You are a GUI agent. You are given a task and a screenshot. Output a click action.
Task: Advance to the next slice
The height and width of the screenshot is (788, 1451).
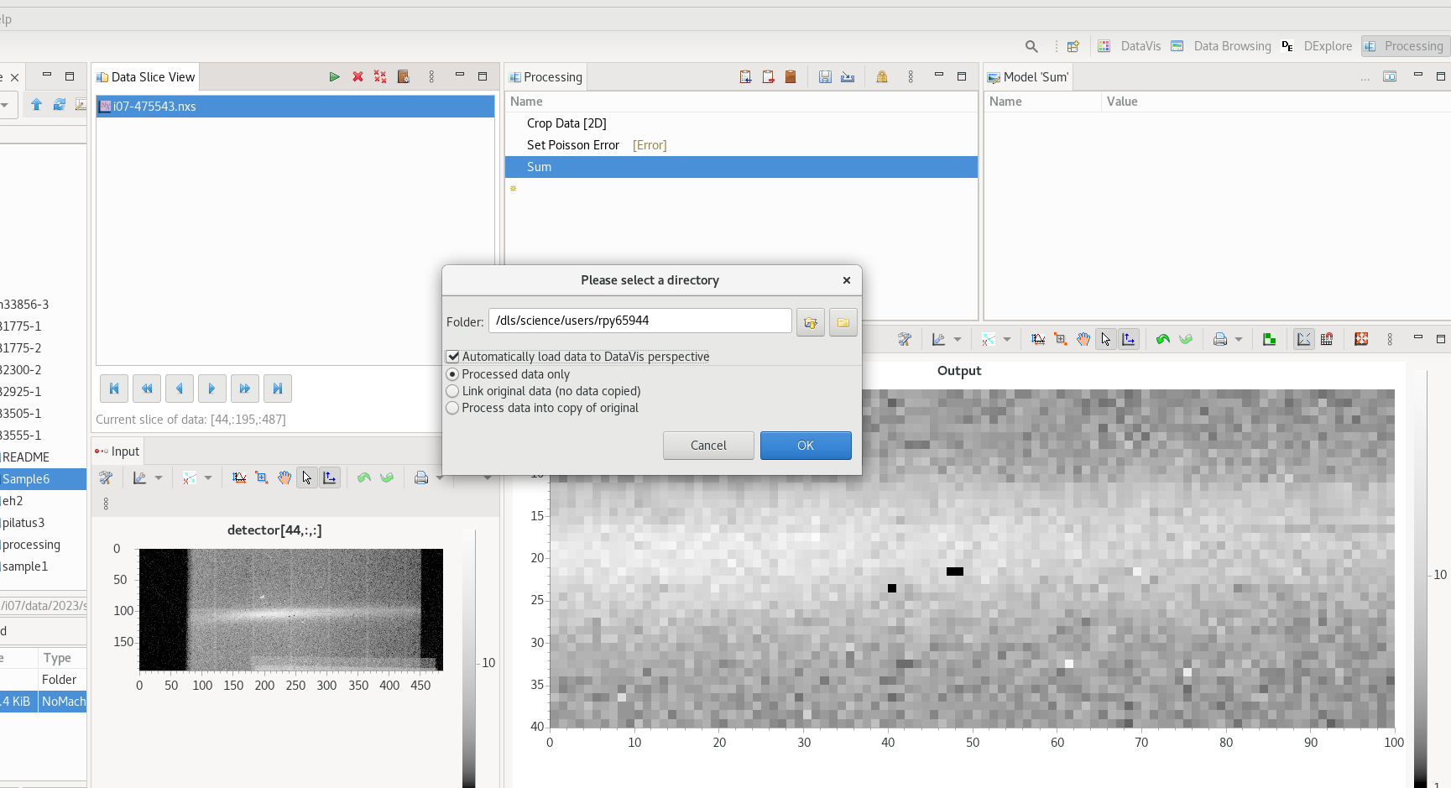pos(211,389)
